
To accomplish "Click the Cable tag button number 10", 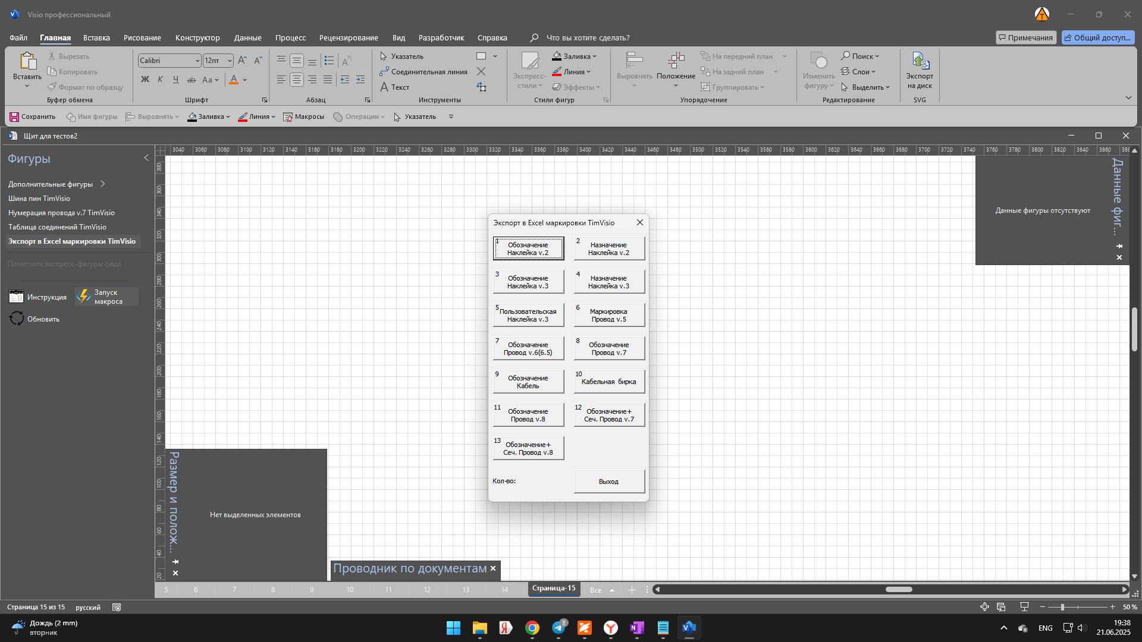I will (x=608, y=382).
